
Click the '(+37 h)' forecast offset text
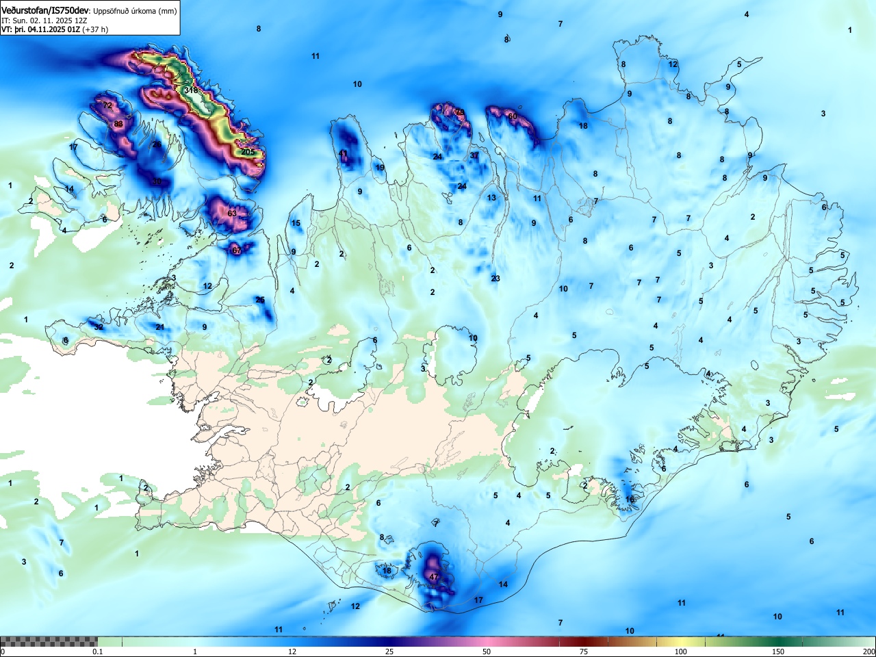(95, 29)
